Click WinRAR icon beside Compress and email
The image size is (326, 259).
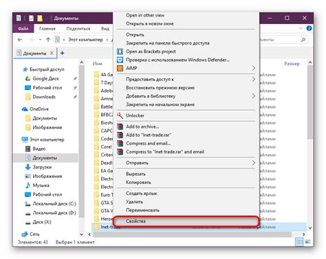coord(120,144)
